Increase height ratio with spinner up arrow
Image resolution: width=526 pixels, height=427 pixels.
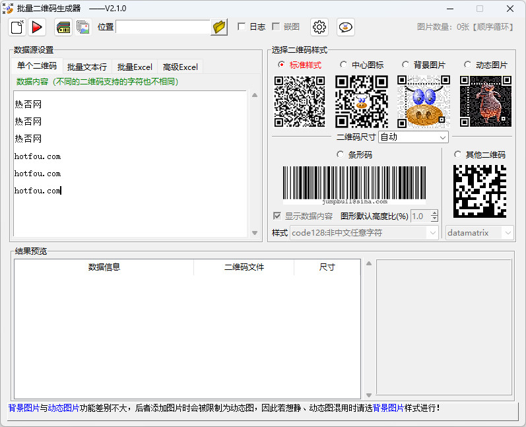434,213
